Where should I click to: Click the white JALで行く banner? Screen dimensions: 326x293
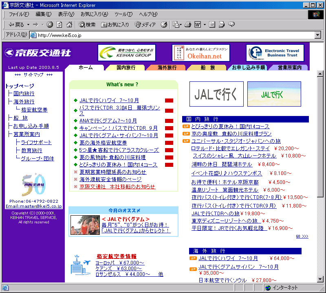[216, 94]
